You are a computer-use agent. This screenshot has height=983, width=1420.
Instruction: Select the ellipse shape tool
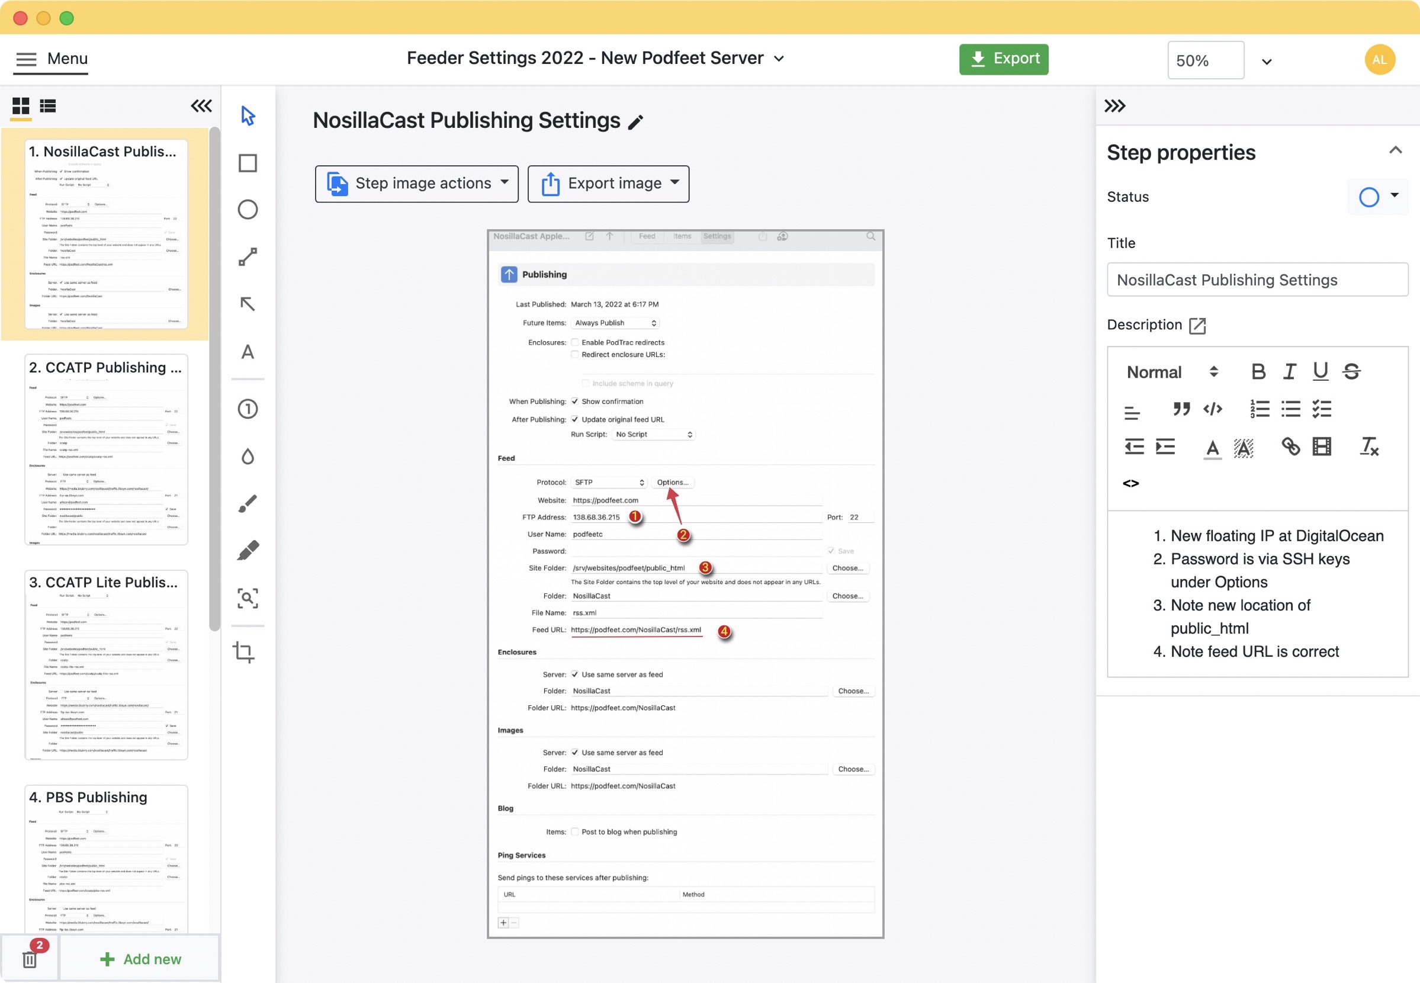pyautogui.click(x=248, y=210)
